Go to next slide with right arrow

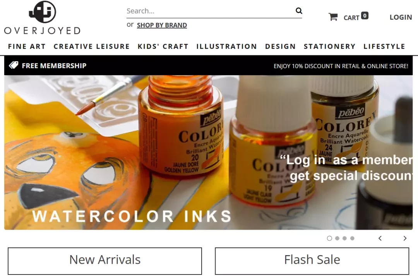pyautogui.click(x=405, y=238)
